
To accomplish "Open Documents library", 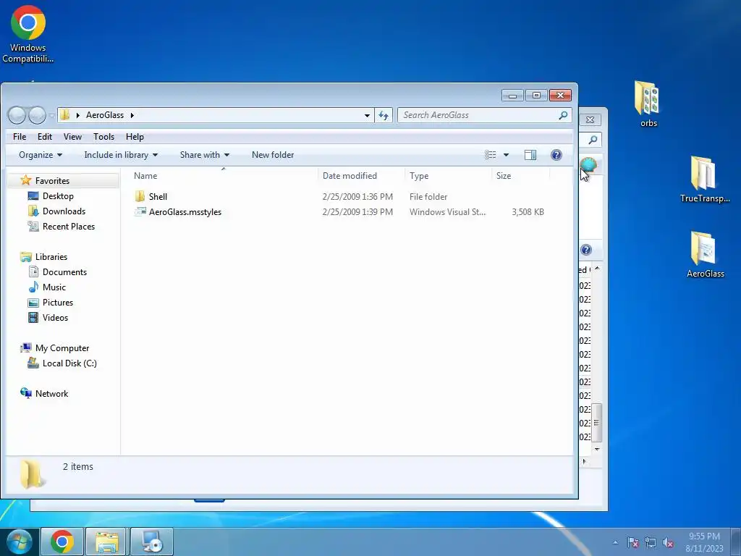I will click(x=64, y=272).
